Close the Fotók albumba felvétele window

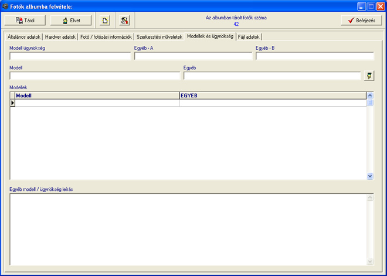point(381,6)
